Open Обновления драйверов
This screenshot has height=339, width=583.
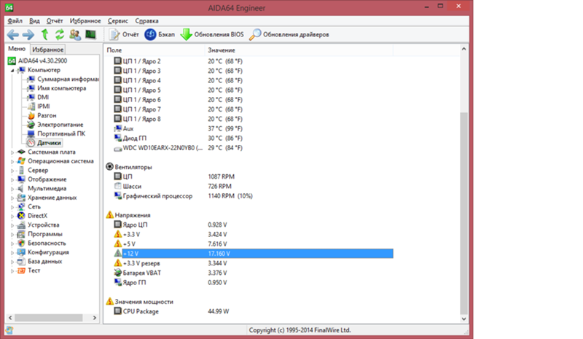coord(289,34)
